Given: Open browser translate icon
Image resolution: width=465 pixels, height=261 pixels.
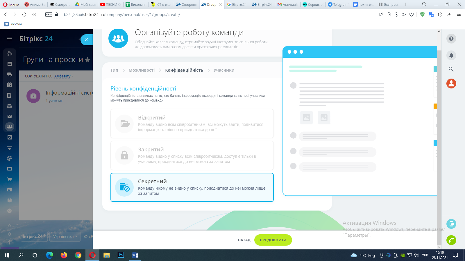Looking at the screenshot, I should pos(431,14).
